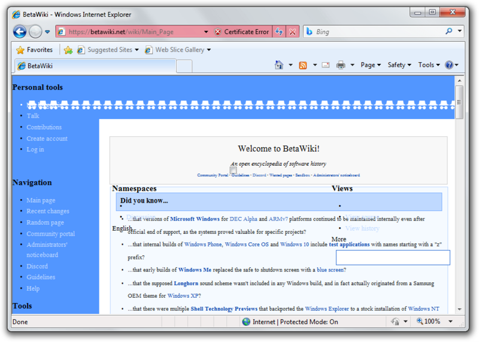Open the Windows Core OS link
This screenshot has width=479, height=342.
(247, 245)
